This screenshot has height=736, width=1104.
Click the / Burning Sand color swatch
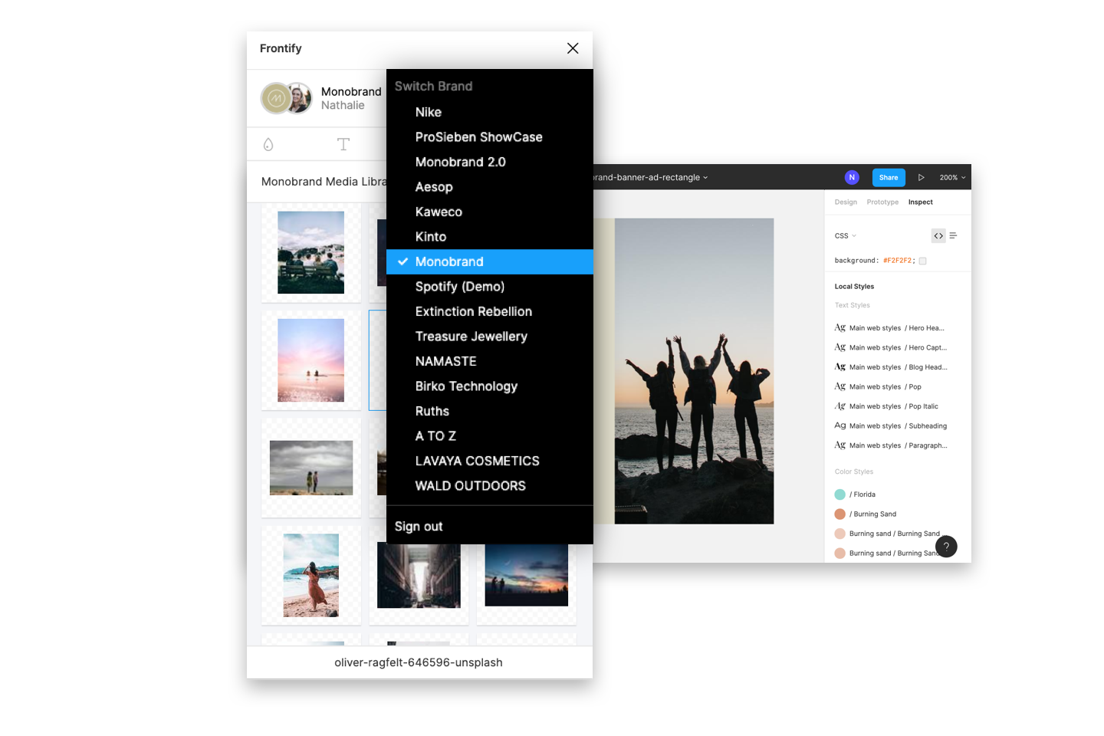coord(840,514)
